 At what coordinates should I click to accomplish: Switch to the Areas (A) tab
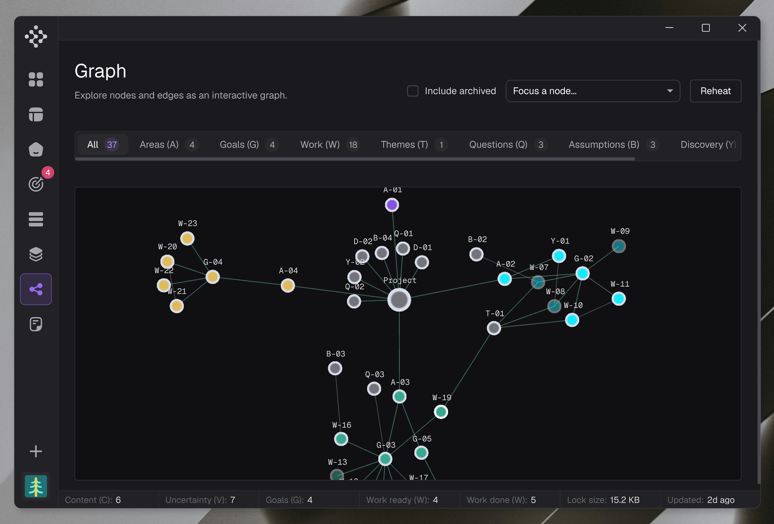point(169,145)
